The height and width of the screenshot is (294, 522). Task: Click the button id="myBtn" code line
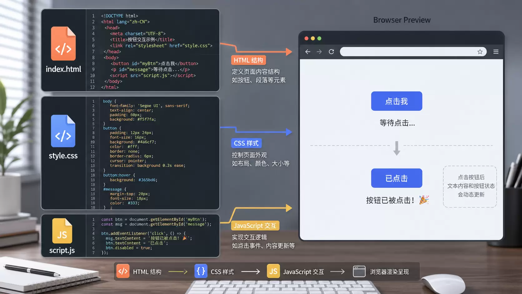click(155, 63)
